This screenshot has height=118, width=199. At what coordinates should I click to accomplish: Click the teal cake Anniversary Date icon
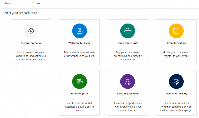point(128,31)
